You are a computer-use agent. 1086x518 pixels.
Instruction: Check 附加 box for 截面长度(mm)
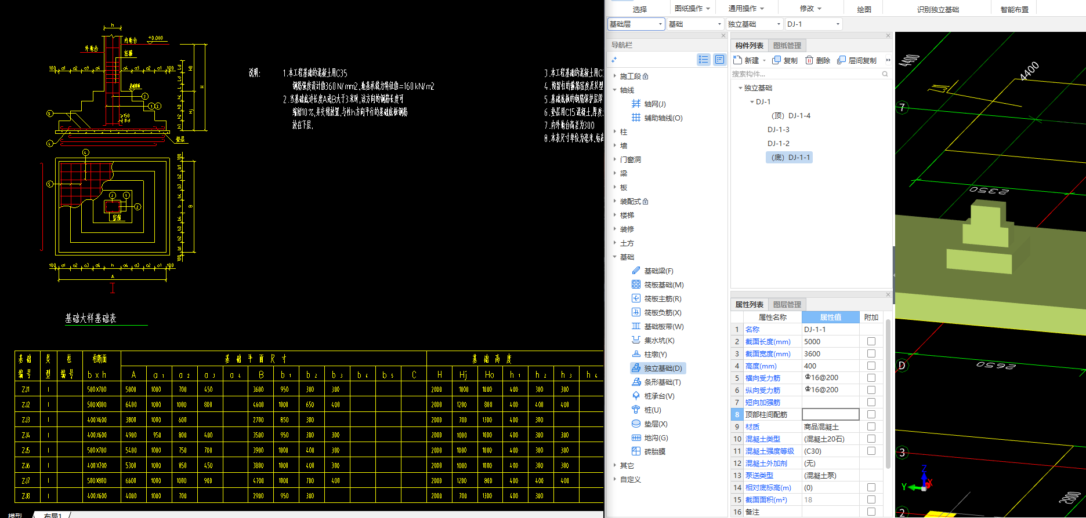point(871,341)
